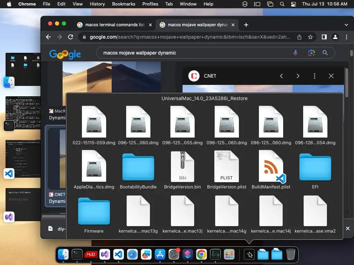354x265 pixels.
Task: Reload the current Chrome page
Action: coord(71,37)
